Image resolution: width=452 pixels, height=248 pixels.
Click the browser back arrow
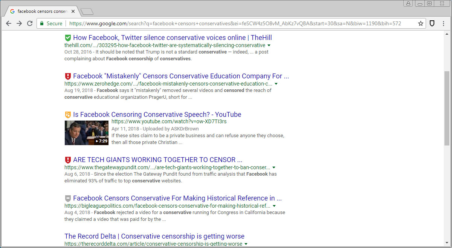9,23
